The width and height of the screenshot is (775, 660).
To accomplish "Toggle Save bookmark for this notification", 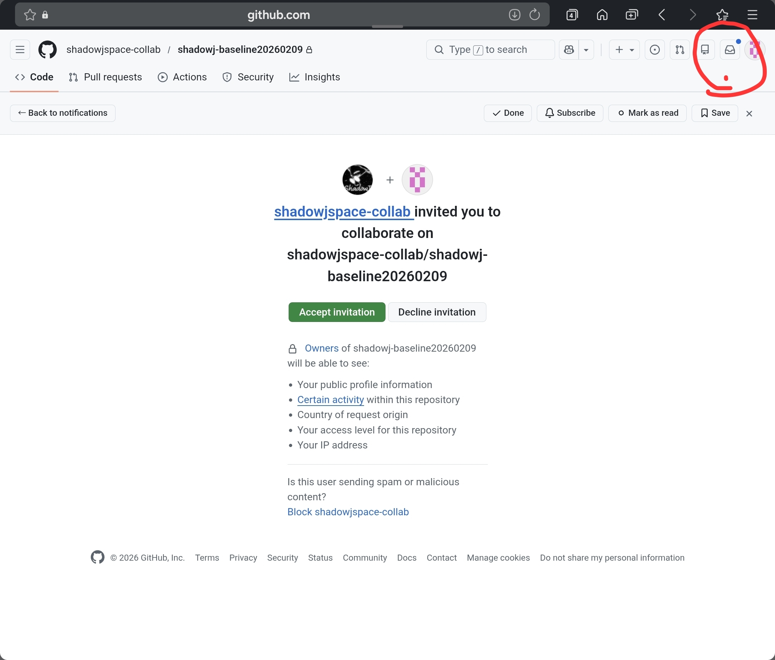I will (x=715, y=113).
